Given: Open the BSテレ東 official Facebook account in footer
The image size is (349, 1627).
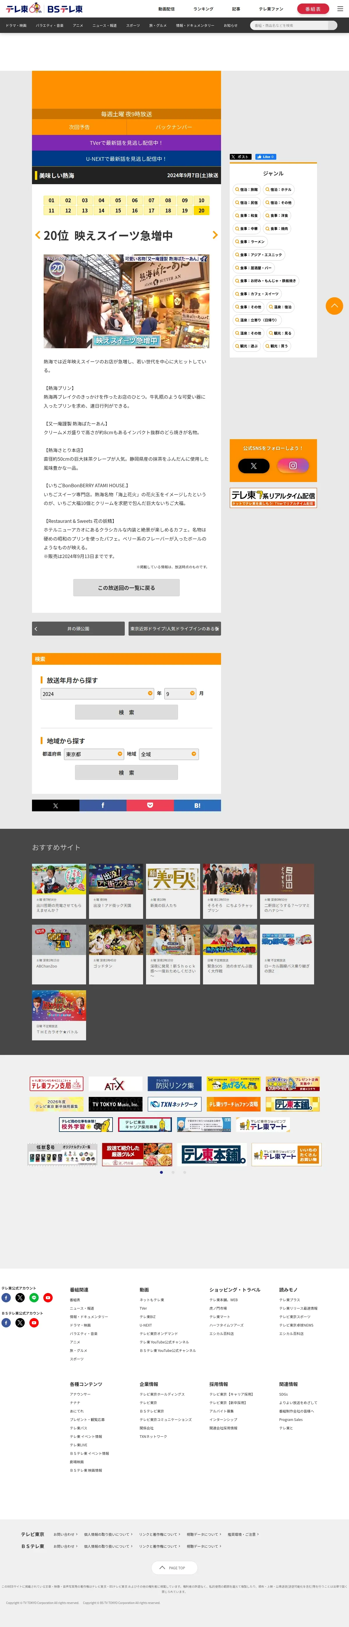Looking at the screenshot, I should 6,1322.
